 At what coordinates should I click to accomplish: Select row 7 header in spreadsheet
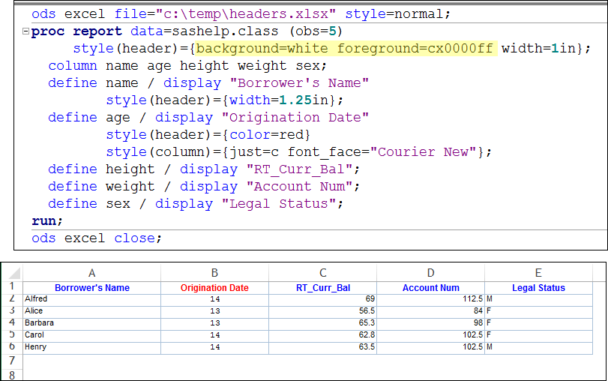click(11, 361)
